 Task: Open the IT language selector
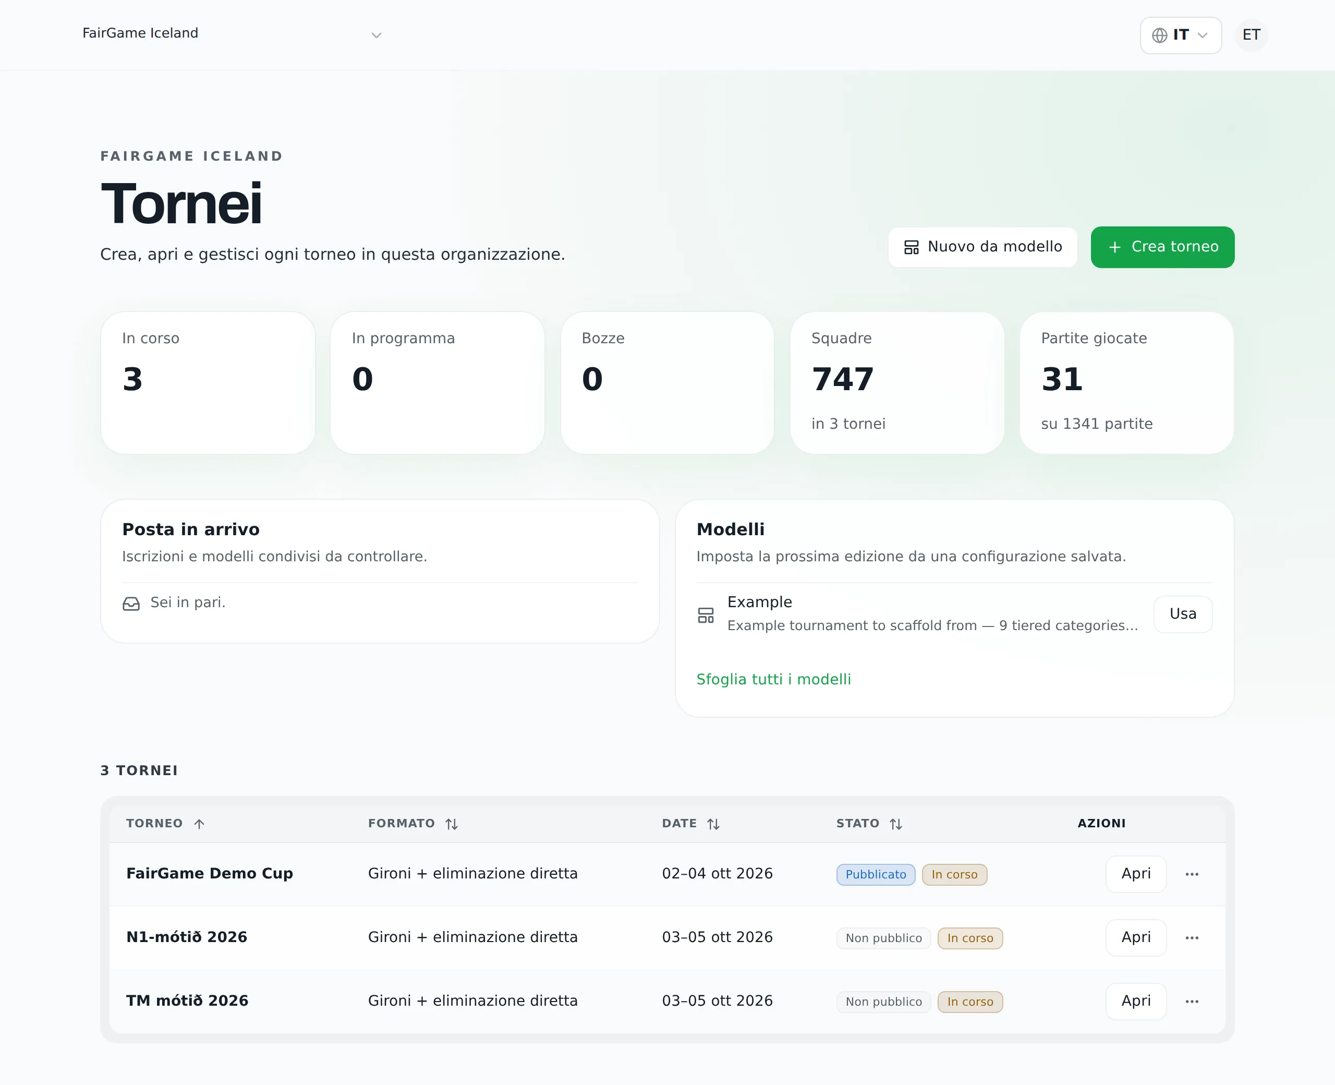point(1180,35)
